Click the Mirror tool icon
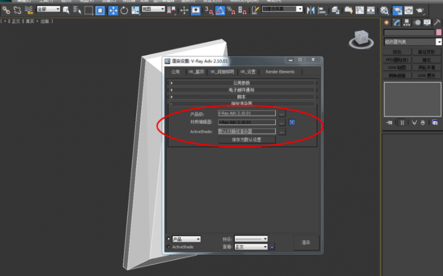443x276 pixels. [311, 11]
